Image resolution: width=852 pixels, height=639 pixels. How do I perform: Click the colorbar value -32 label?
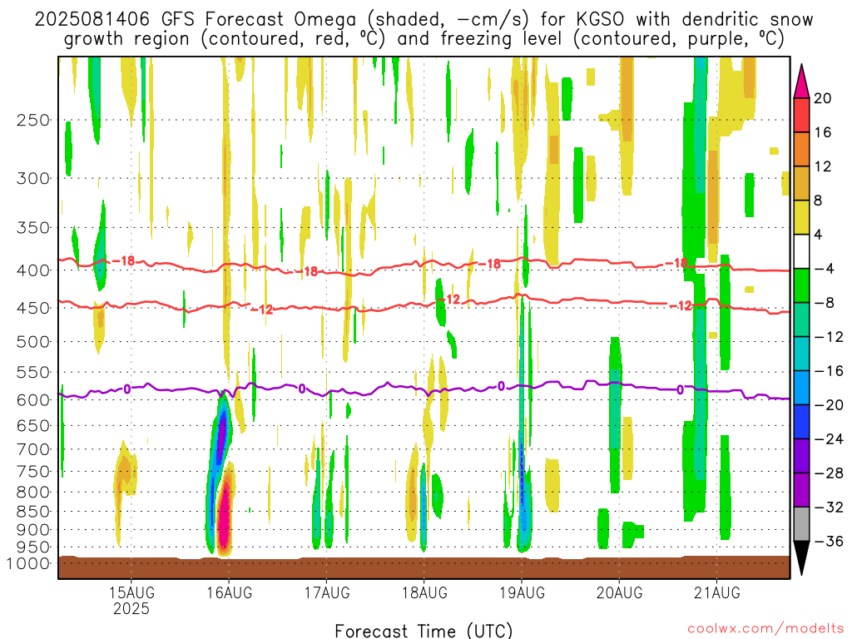(830, 508)
